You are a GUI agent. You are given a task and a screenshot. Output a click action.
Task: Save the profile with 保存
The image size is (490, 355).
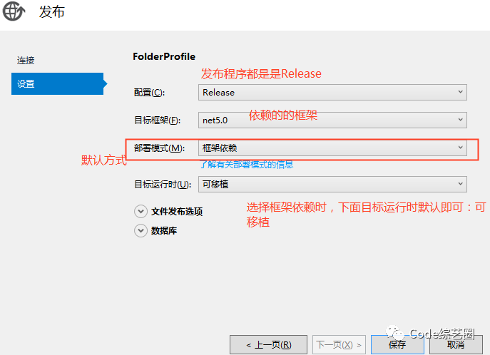pyautogui.click(x=397, y=345)
